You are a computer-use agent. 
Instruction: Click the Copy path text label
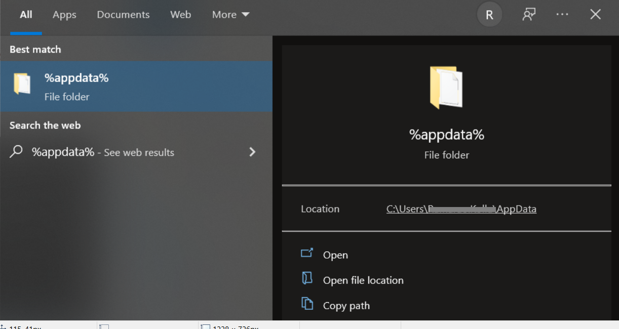(346, 305)
